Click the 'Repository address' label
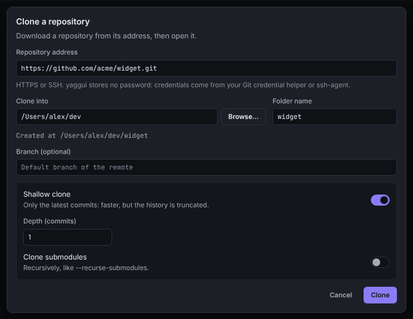Viewport: 413px width, 319px height. pos(47,52)
